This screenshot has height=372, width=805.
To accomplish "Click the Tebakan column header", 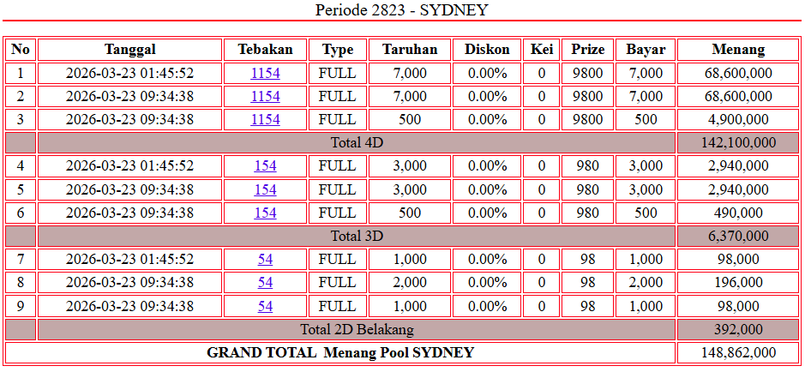I will (x=265, y=50).
